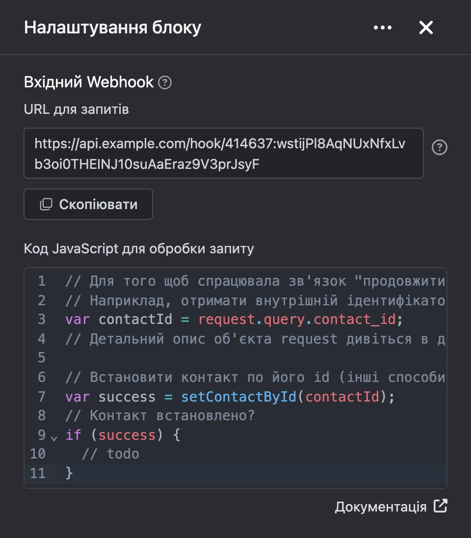
Task: Click the line 2 comment starting 'Наприклад'
Action: 255,300
